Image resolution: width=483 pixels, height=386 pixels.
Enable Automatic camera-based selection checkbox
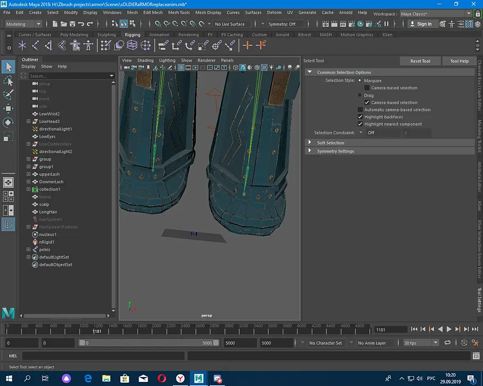(360, 110)
